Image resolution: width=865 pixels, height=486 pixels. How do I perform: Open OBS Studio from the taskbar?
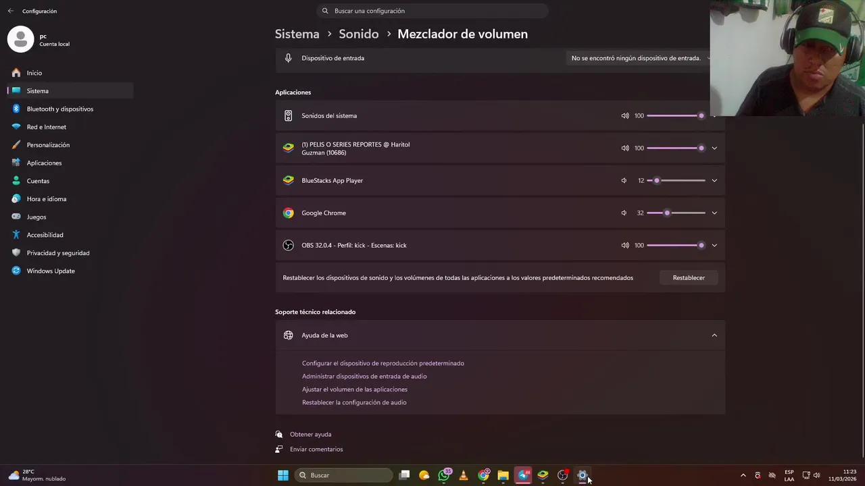(562, 475)
